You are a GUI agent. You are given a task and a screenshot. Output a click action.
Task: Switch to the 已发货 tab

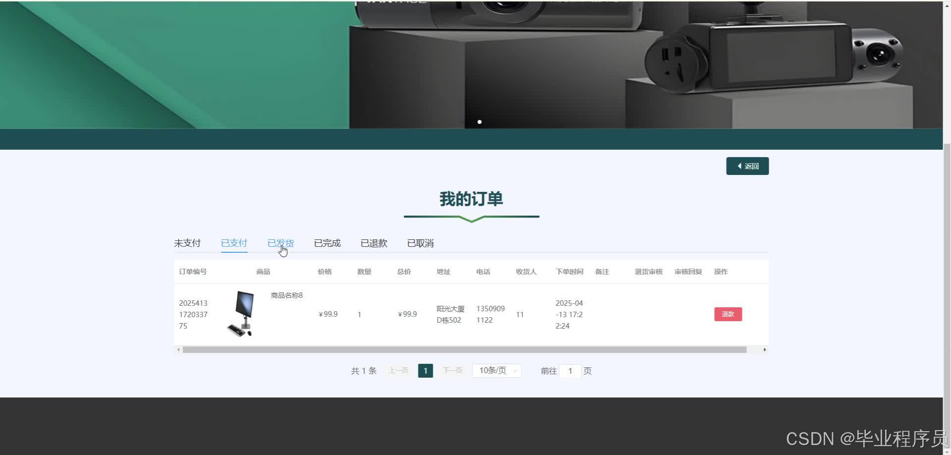[280, 243]
